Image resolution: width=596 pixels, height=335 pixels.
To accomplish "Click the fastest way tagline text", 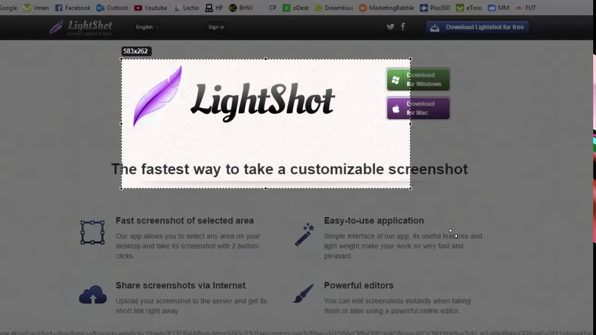I will [x=289, y=169].
